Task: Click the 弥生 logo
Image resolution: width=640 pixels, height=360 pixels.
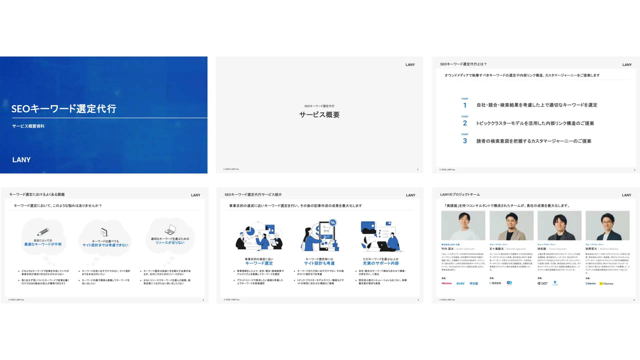Action: 473,283
